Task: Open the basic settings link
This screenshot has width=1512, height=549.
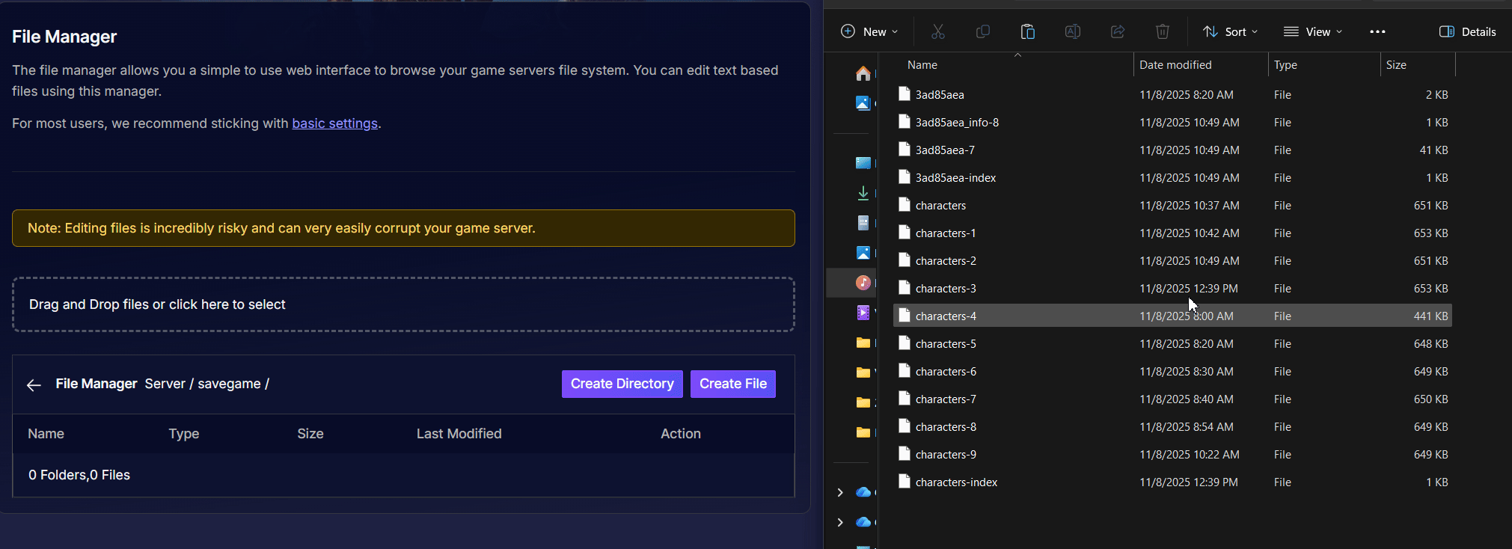Action: (x=334, y=123)
